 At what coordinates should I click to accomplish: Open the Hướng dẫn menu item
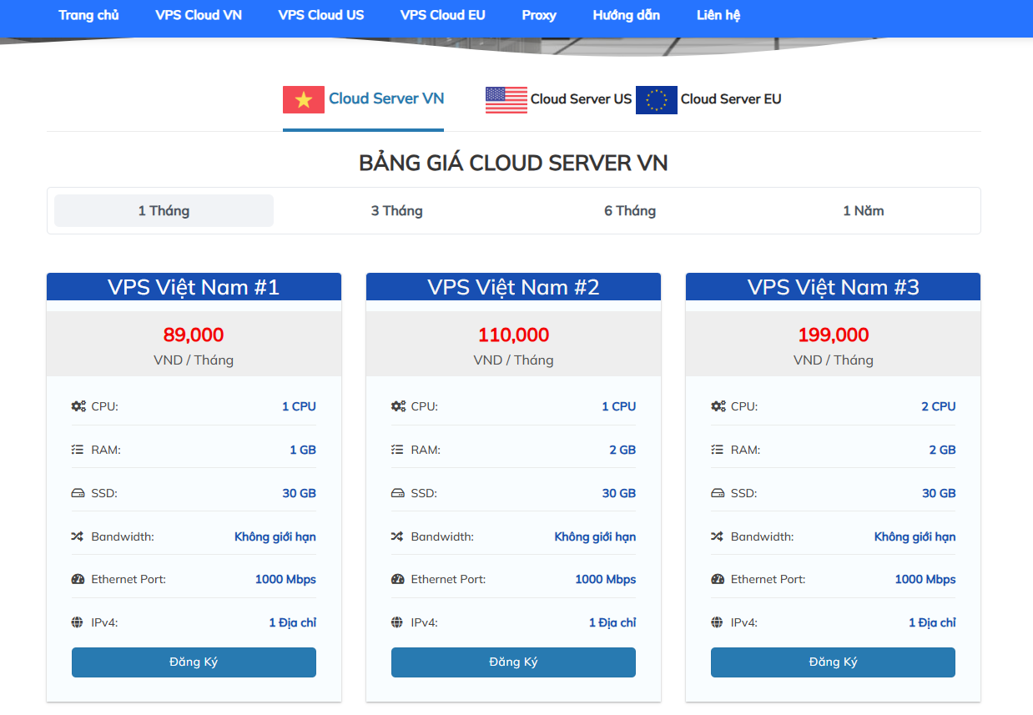click(x=627, y=15)
